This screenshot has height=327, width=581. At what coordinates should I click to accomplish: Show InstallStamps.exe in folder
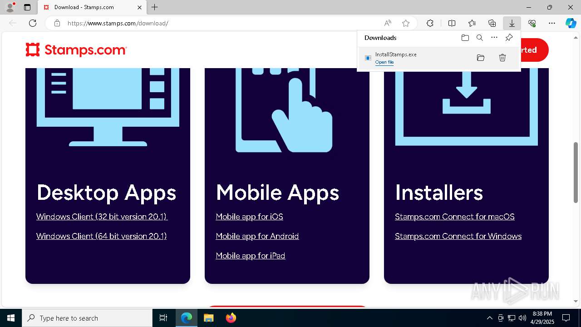click(481, 58)
